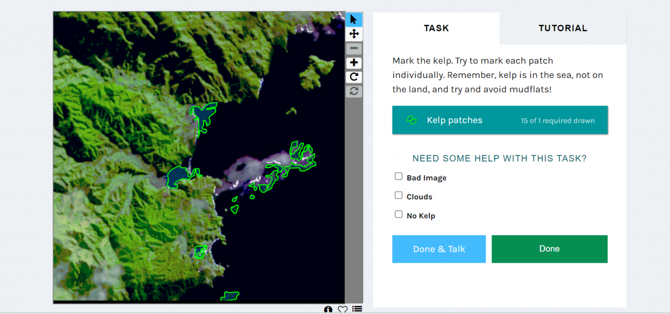The width and height of the screenshot is (670, 314).
Task: Click the zoom out minus button
Action: [x=354, y=49]
